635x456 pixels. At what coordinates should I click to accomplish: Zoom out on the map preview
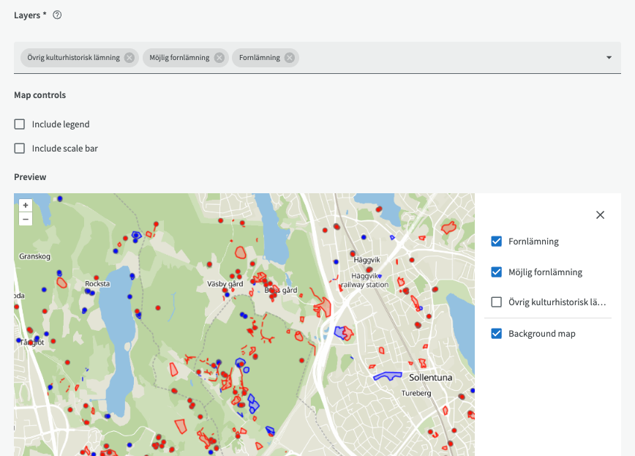coord(26,219)
